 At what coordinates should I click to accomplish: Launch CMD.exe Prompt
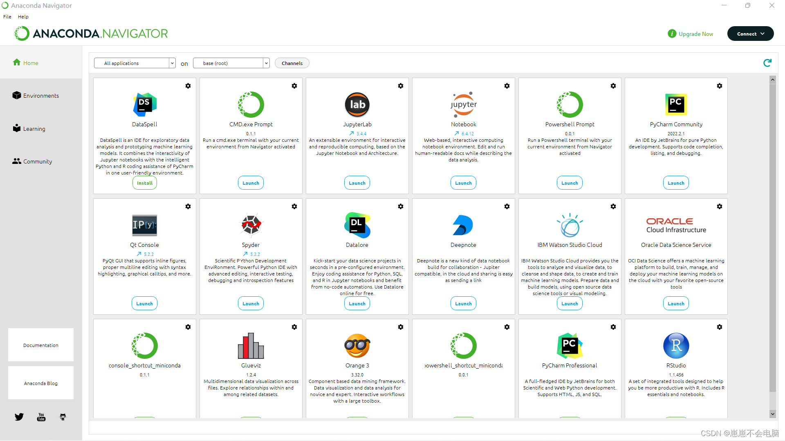tap(251, 183)
